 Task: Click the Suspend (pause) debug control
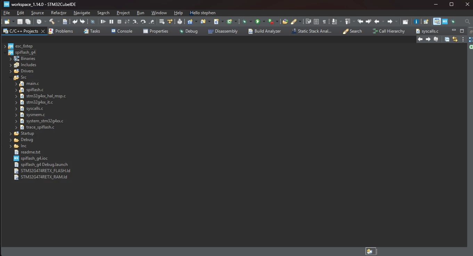pos(111,21)
